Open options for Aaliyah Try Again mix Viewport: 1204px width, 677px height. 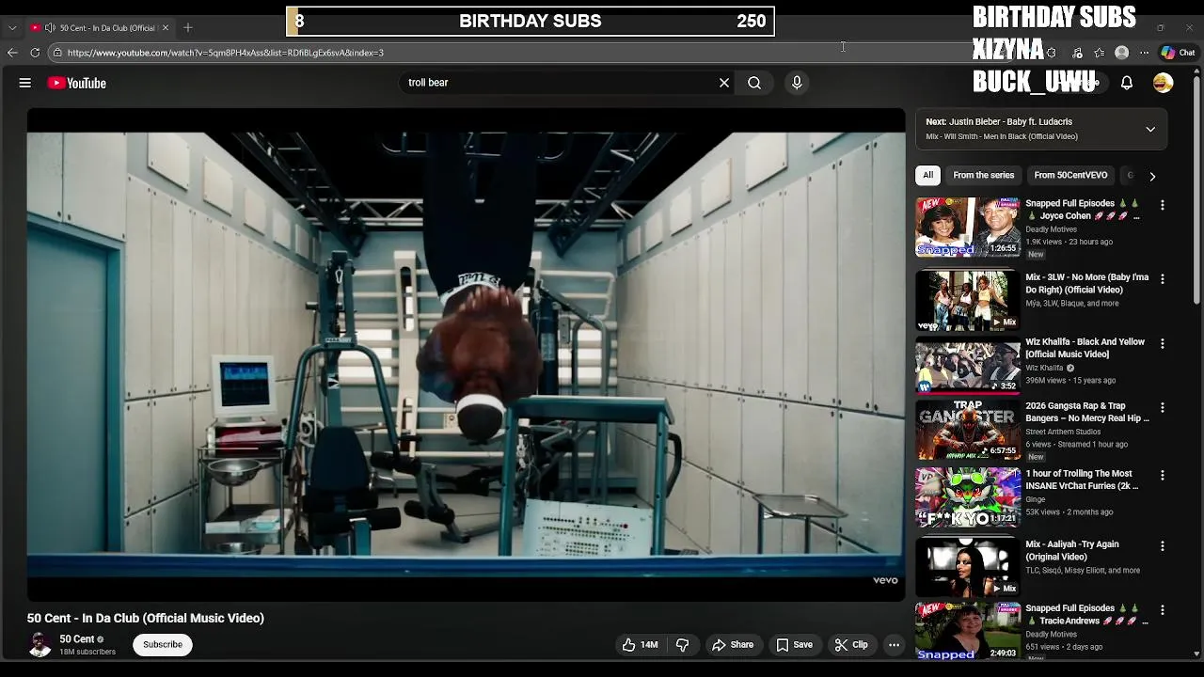tap(1163, 546)
